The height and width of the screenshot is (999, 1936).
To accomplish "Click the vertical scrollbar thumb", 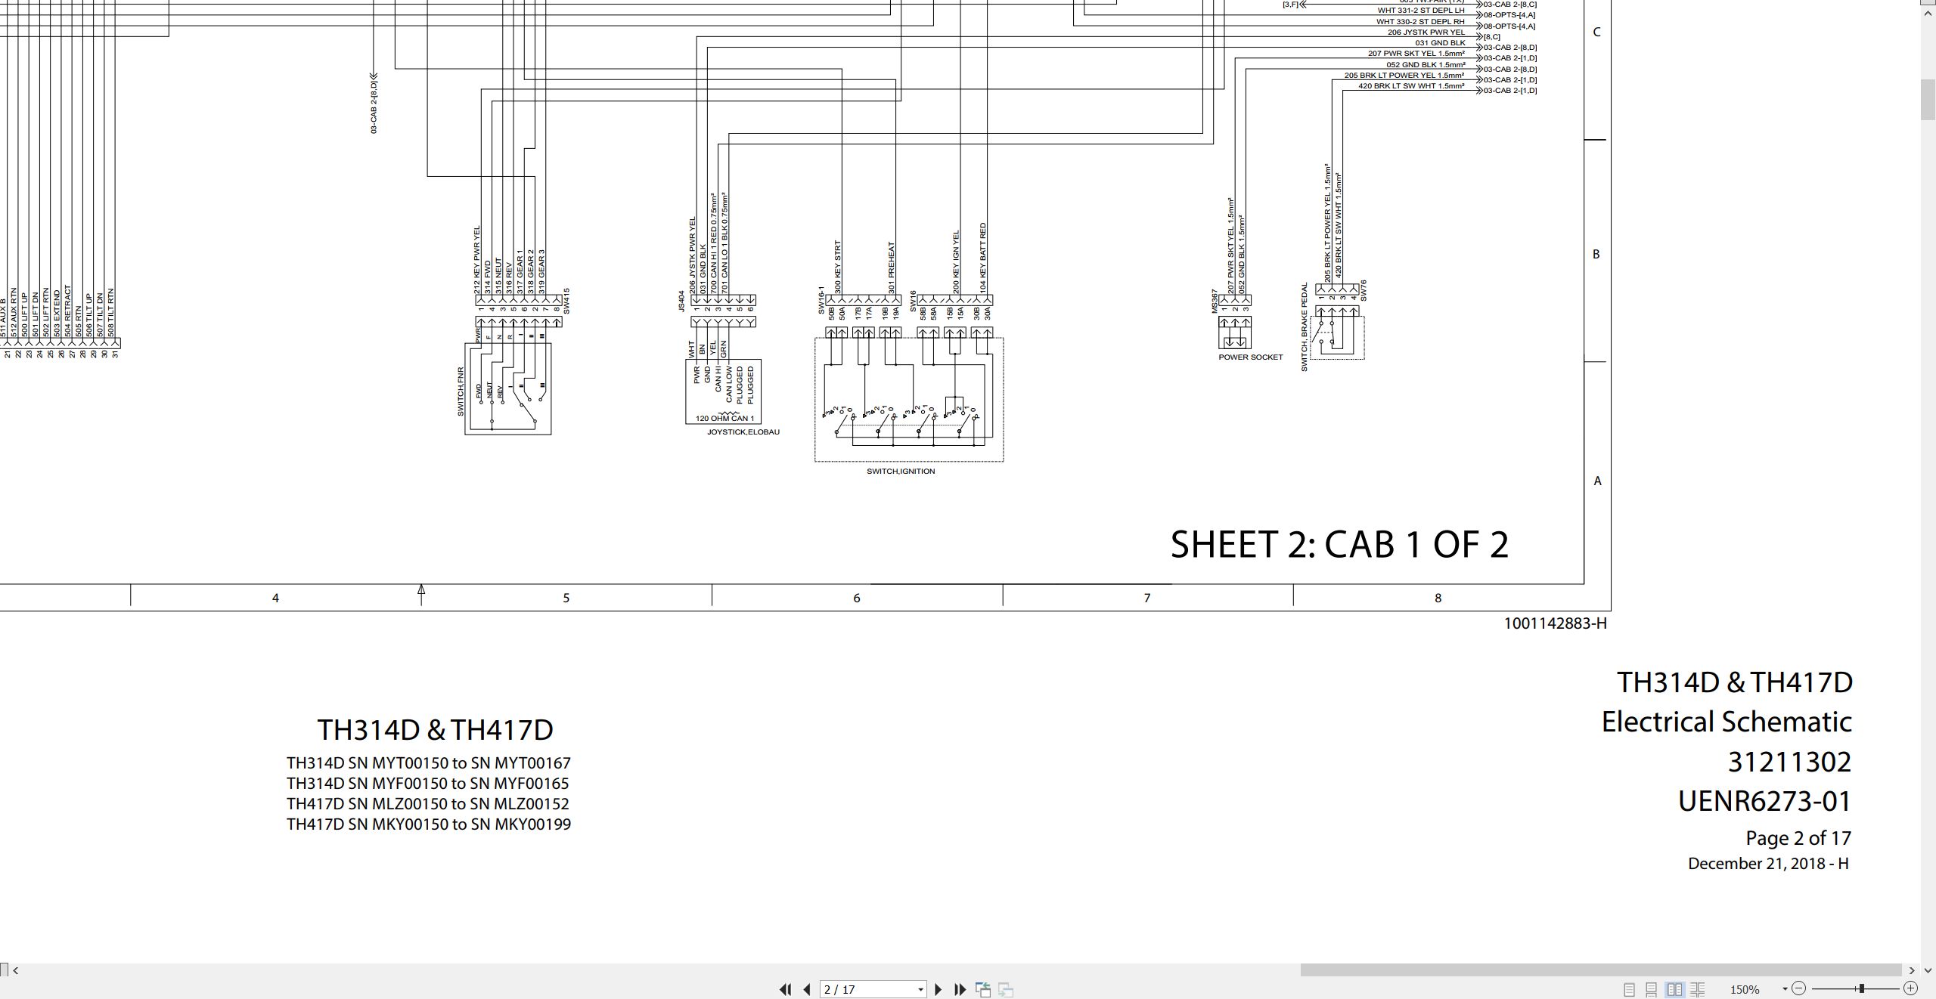I will (1928, 98).
